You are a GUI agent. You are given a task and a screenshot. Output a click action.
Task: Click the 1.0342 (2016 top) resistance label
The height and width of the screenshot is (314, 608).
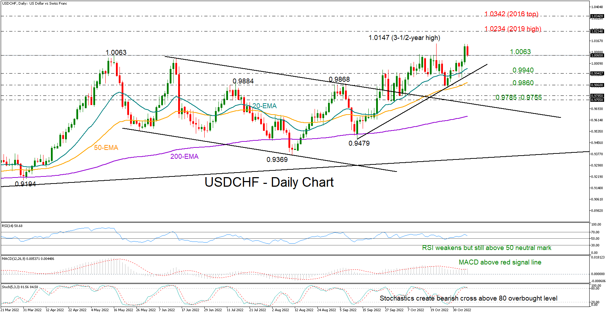[511, 14]
